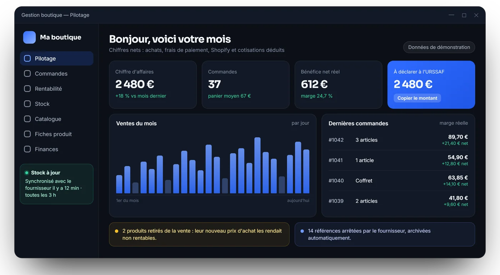Go to the Commandes section
Image resolution: width=500 pixels, height=275 pixels.
[56, 74]
